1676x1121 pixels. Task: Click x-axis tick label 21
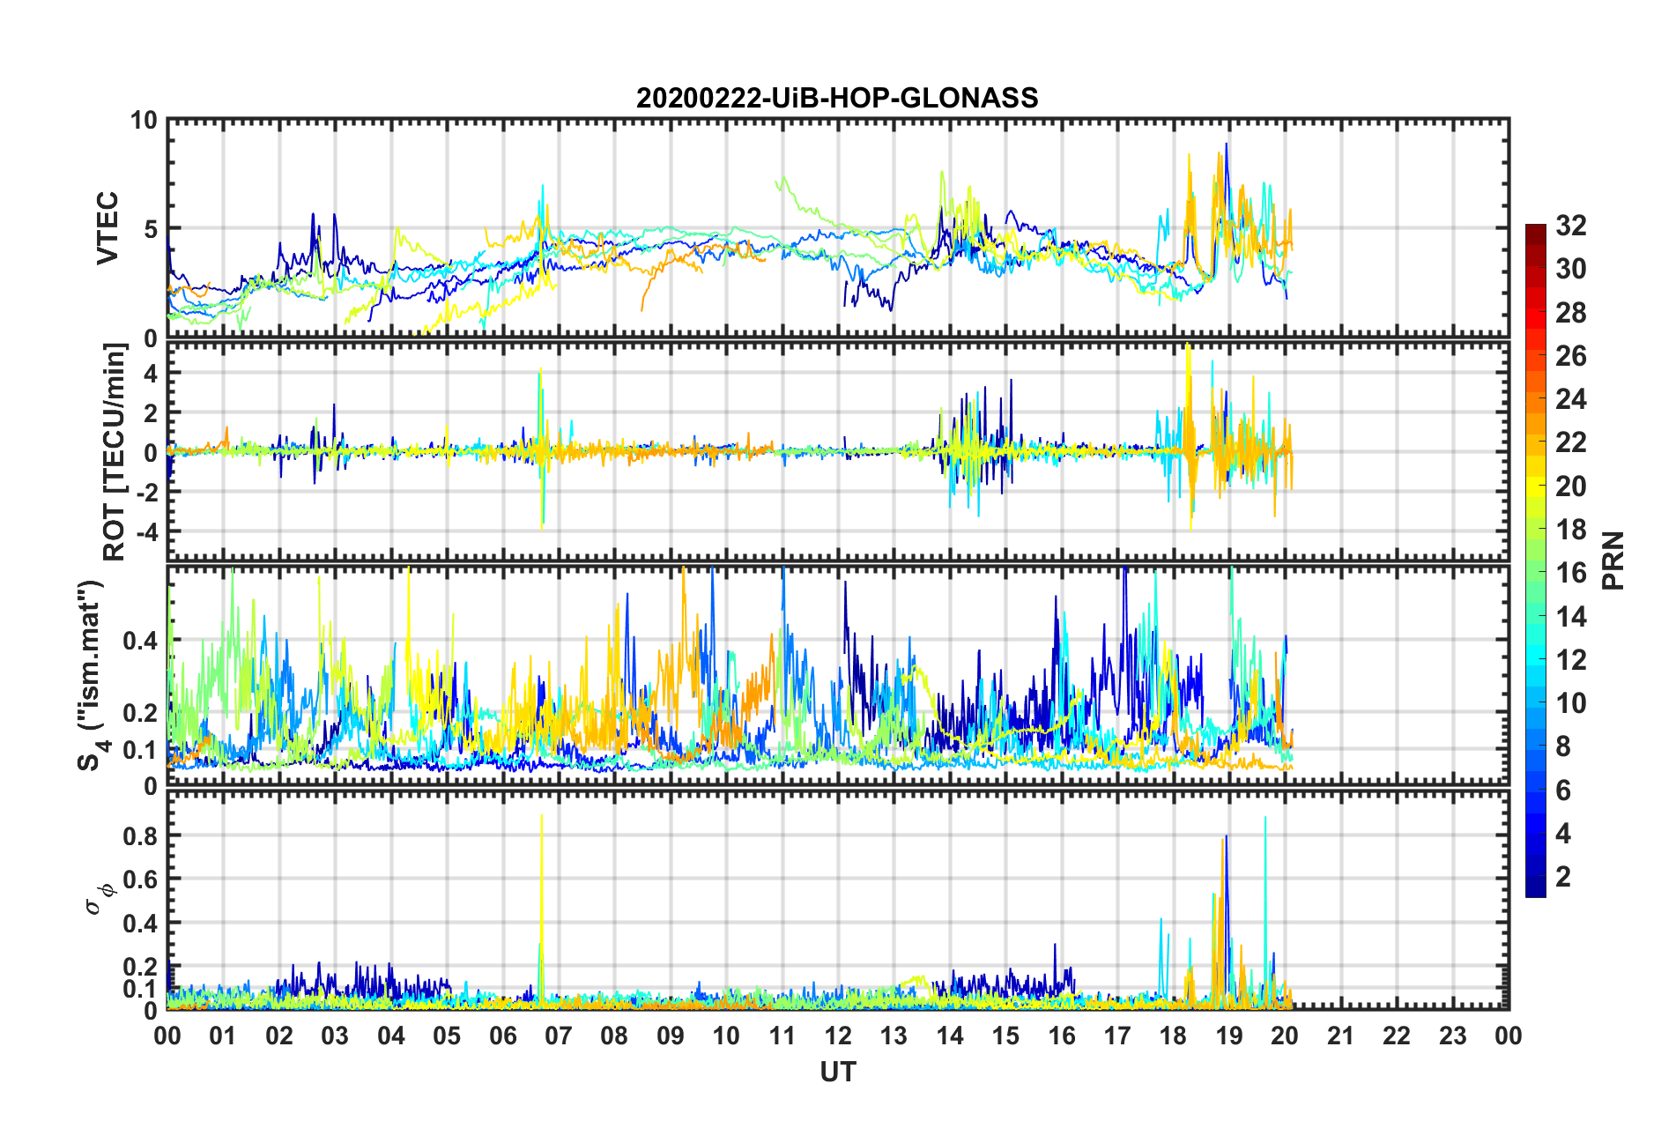coord(1340,1036)
